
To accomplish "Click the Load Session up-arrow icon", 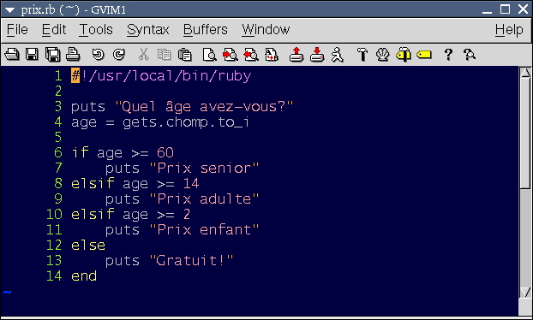I will click(x=296, y=54).
